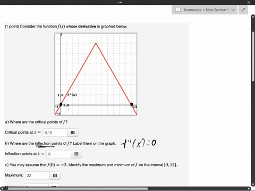Click the Critical points answer field

pos(55,133)
